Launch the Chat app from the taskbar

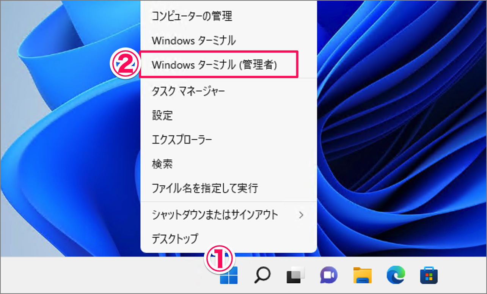click(x=328, y=275)
